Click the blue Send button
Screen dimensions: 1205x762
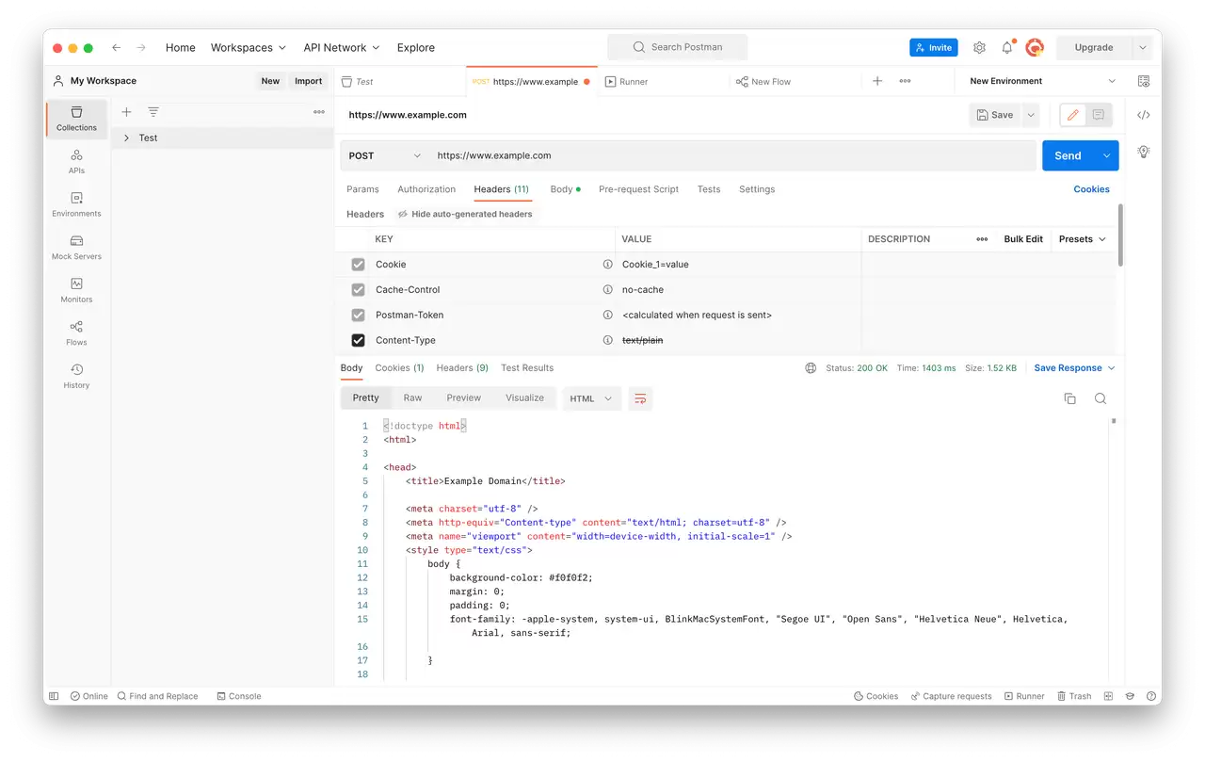pyautogui.click(x=1068, y=155)
